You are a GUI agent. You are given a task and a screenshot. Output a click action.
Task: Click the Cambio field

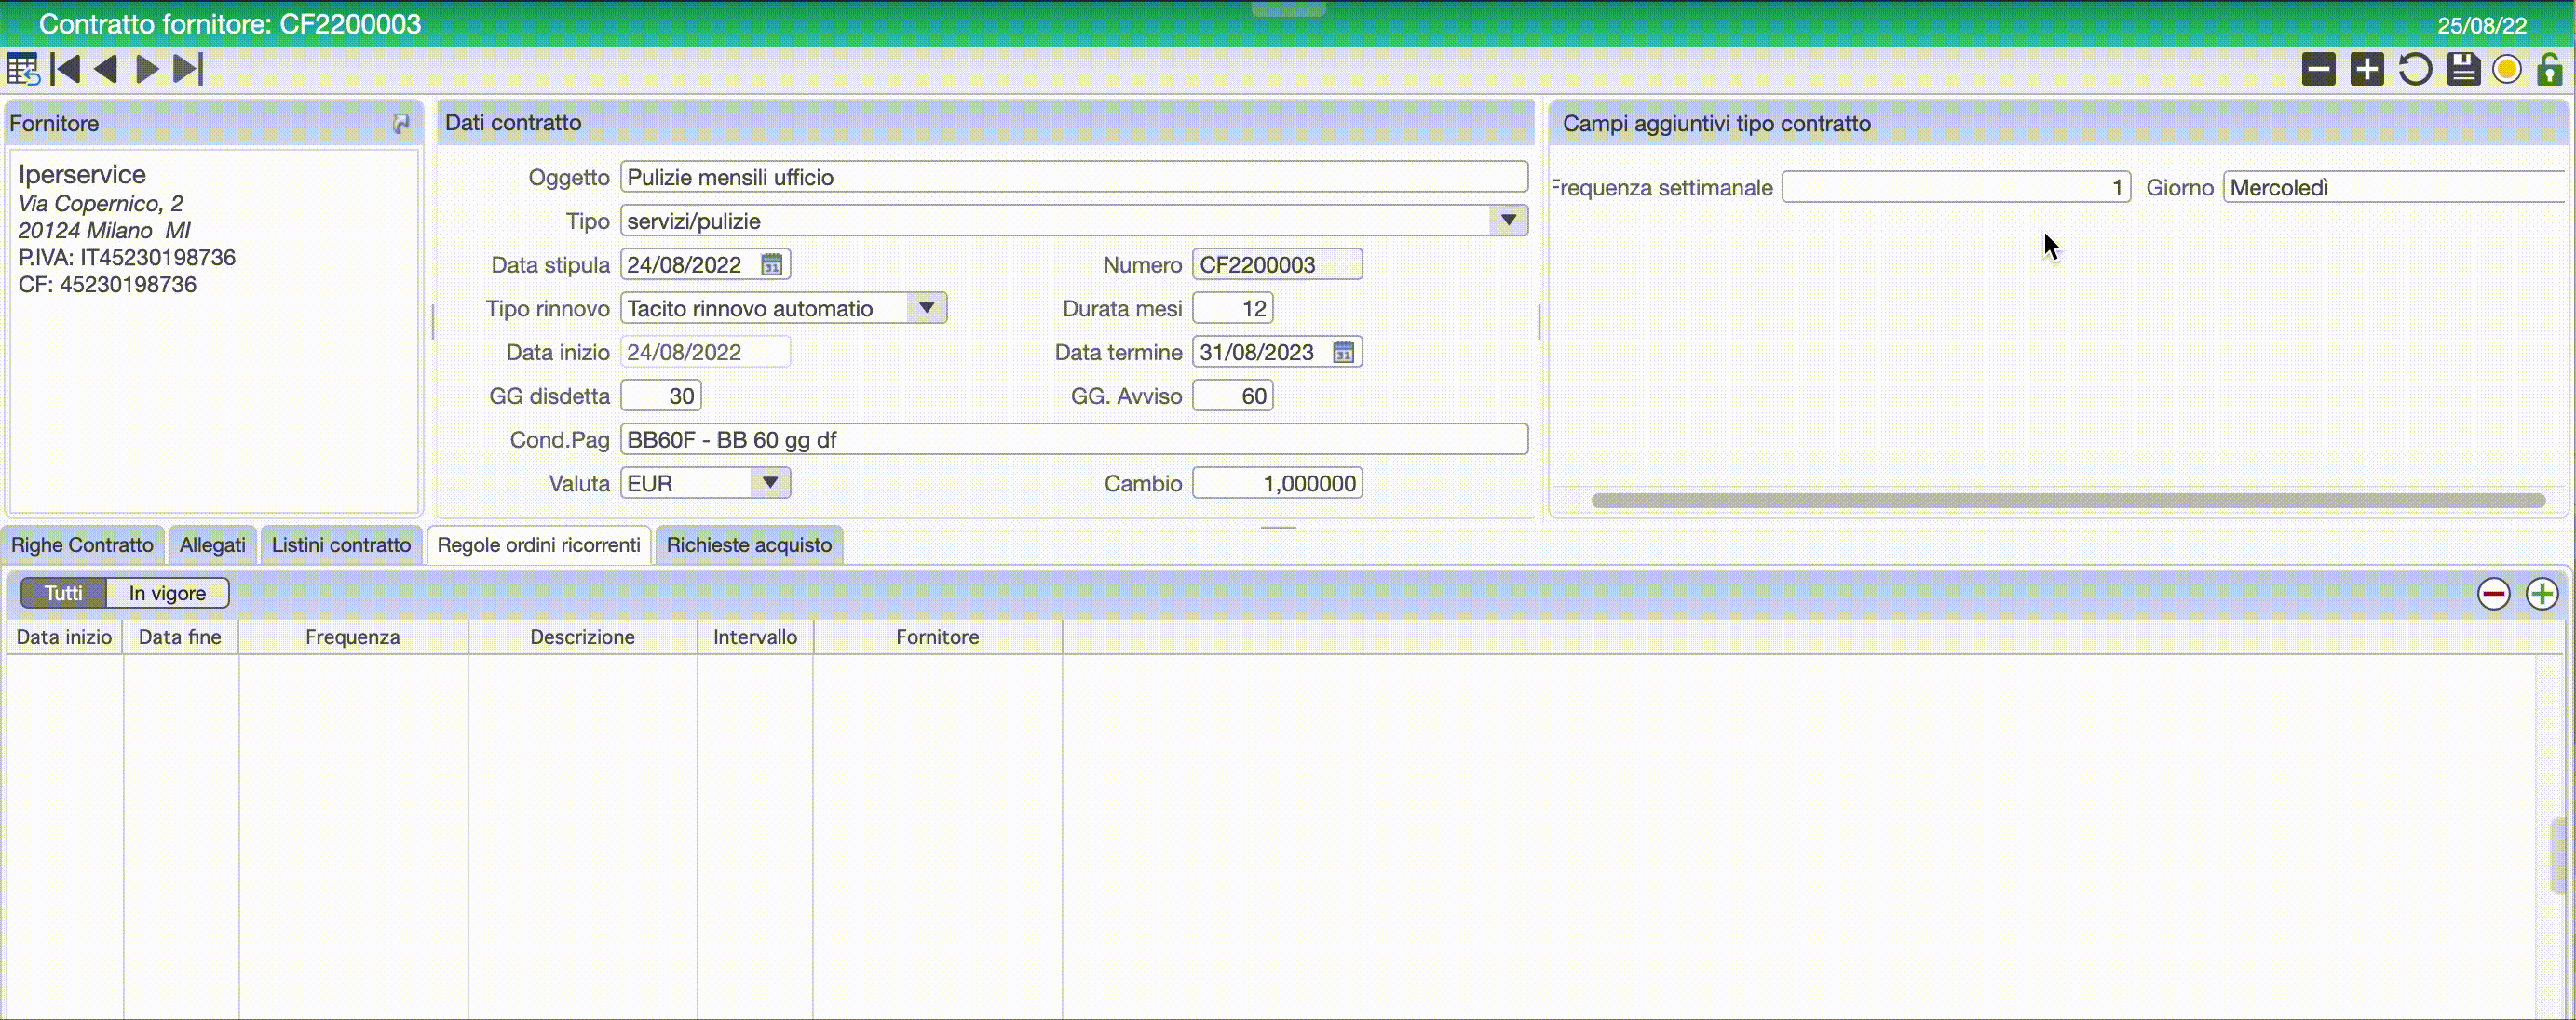click(1277, 484)
